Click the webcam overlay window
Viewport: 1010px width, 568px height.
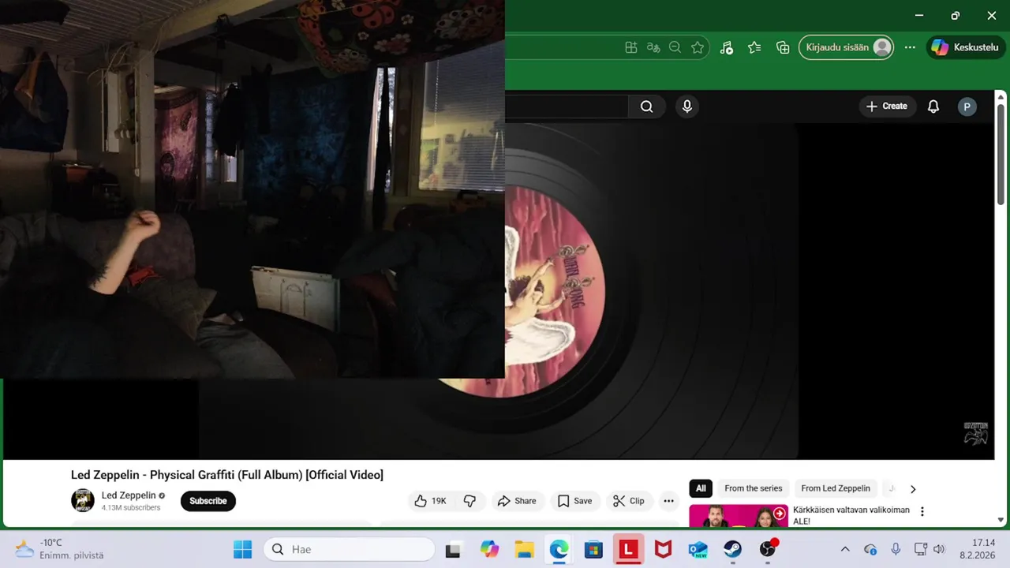(252, 189)
